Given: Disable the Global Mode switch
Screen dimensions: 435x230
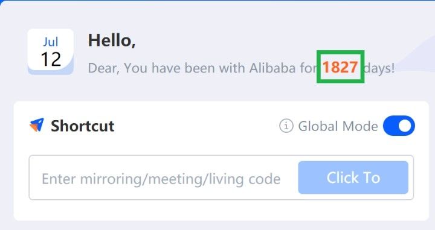Looking at the screenshot, I should point(399,126).
